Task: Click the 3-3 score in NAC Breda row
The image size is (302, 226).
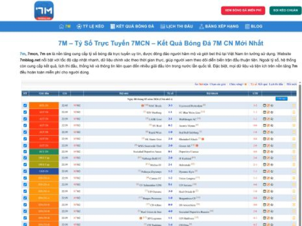Action: click(170, 105)
